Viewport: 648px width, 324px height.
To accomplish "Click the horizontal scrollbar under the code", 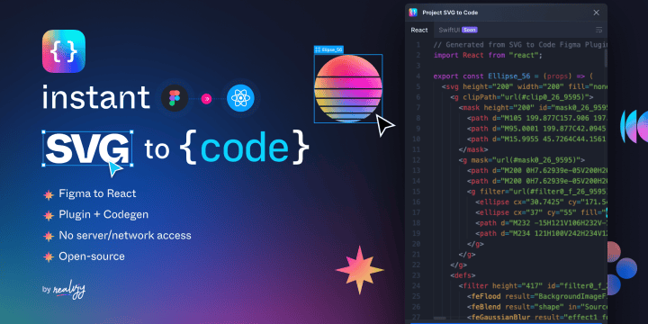I will tap(440, 319).
